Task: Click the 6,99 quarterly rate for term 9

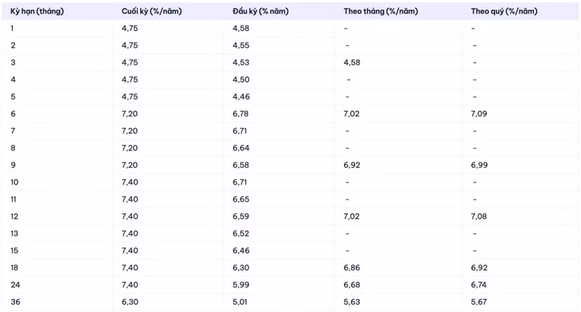Action: 479,165
